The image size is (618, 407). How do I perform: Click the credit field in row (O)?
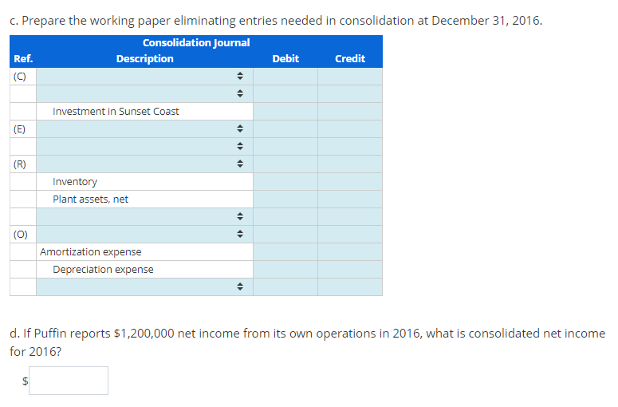click(x=350, y=235)
